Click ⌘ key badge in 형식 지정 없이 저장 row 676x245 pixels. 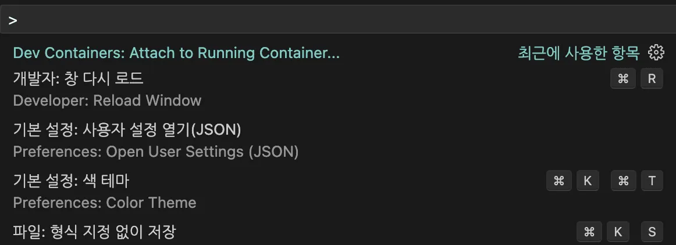pyautogui.click(x=589, y=232)
